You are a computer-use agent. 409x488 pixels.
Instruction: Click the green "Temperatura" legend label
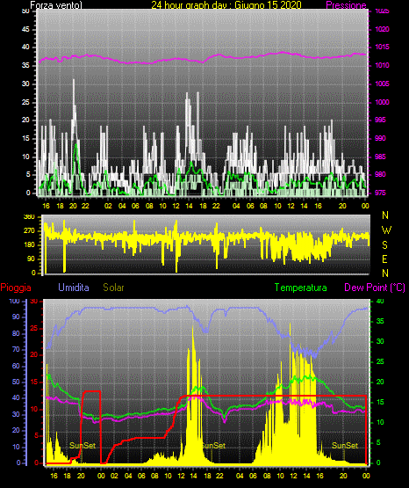point(301,288)
